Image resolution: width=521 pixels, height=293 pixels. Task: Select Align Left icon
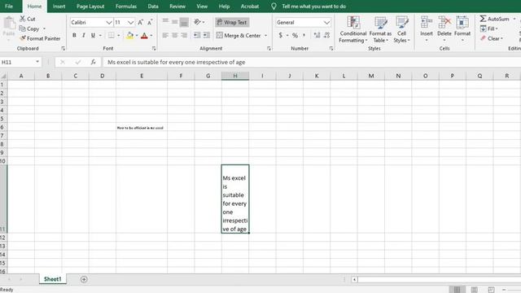tap(165, 35)
